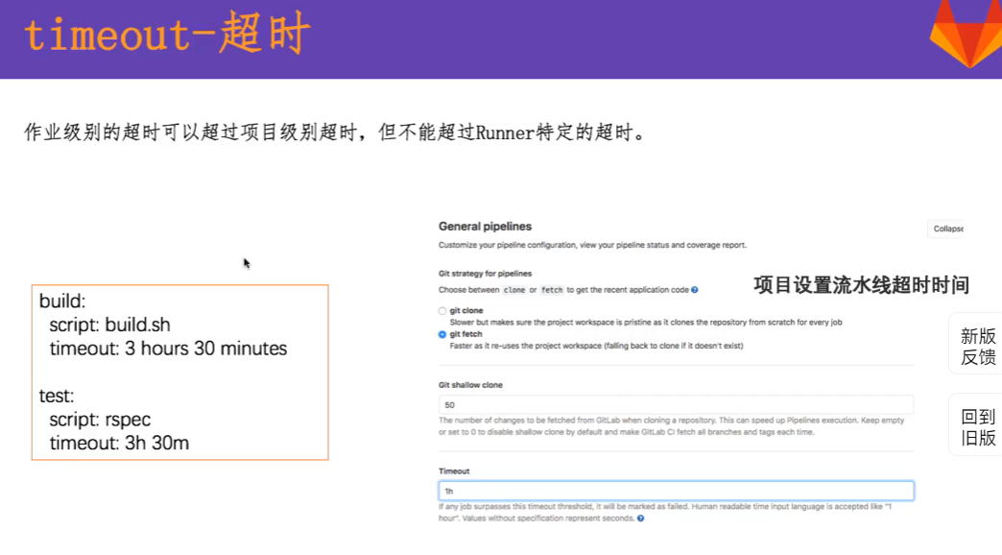This screenshot has width=1002, height=555.
Task: Click the 'Slower but makes sure' description text
Action: click(646, 323)
